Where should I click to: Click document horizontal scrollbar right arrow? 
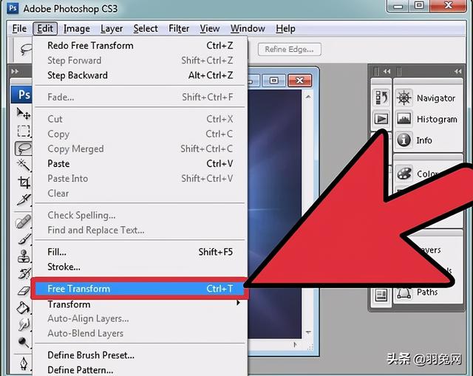[x=295, y=345]
